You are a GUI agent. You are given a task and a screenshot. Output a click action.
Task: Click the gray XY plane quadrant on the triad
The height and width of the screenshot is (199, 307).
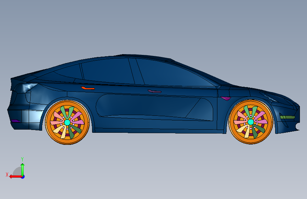(x=17, y=172)
